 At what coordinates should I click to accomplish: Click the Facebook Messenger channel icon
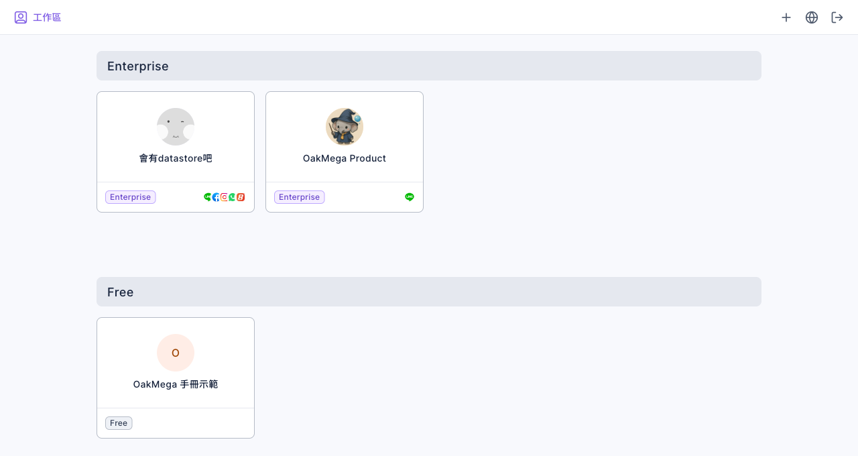coord(216,197)
